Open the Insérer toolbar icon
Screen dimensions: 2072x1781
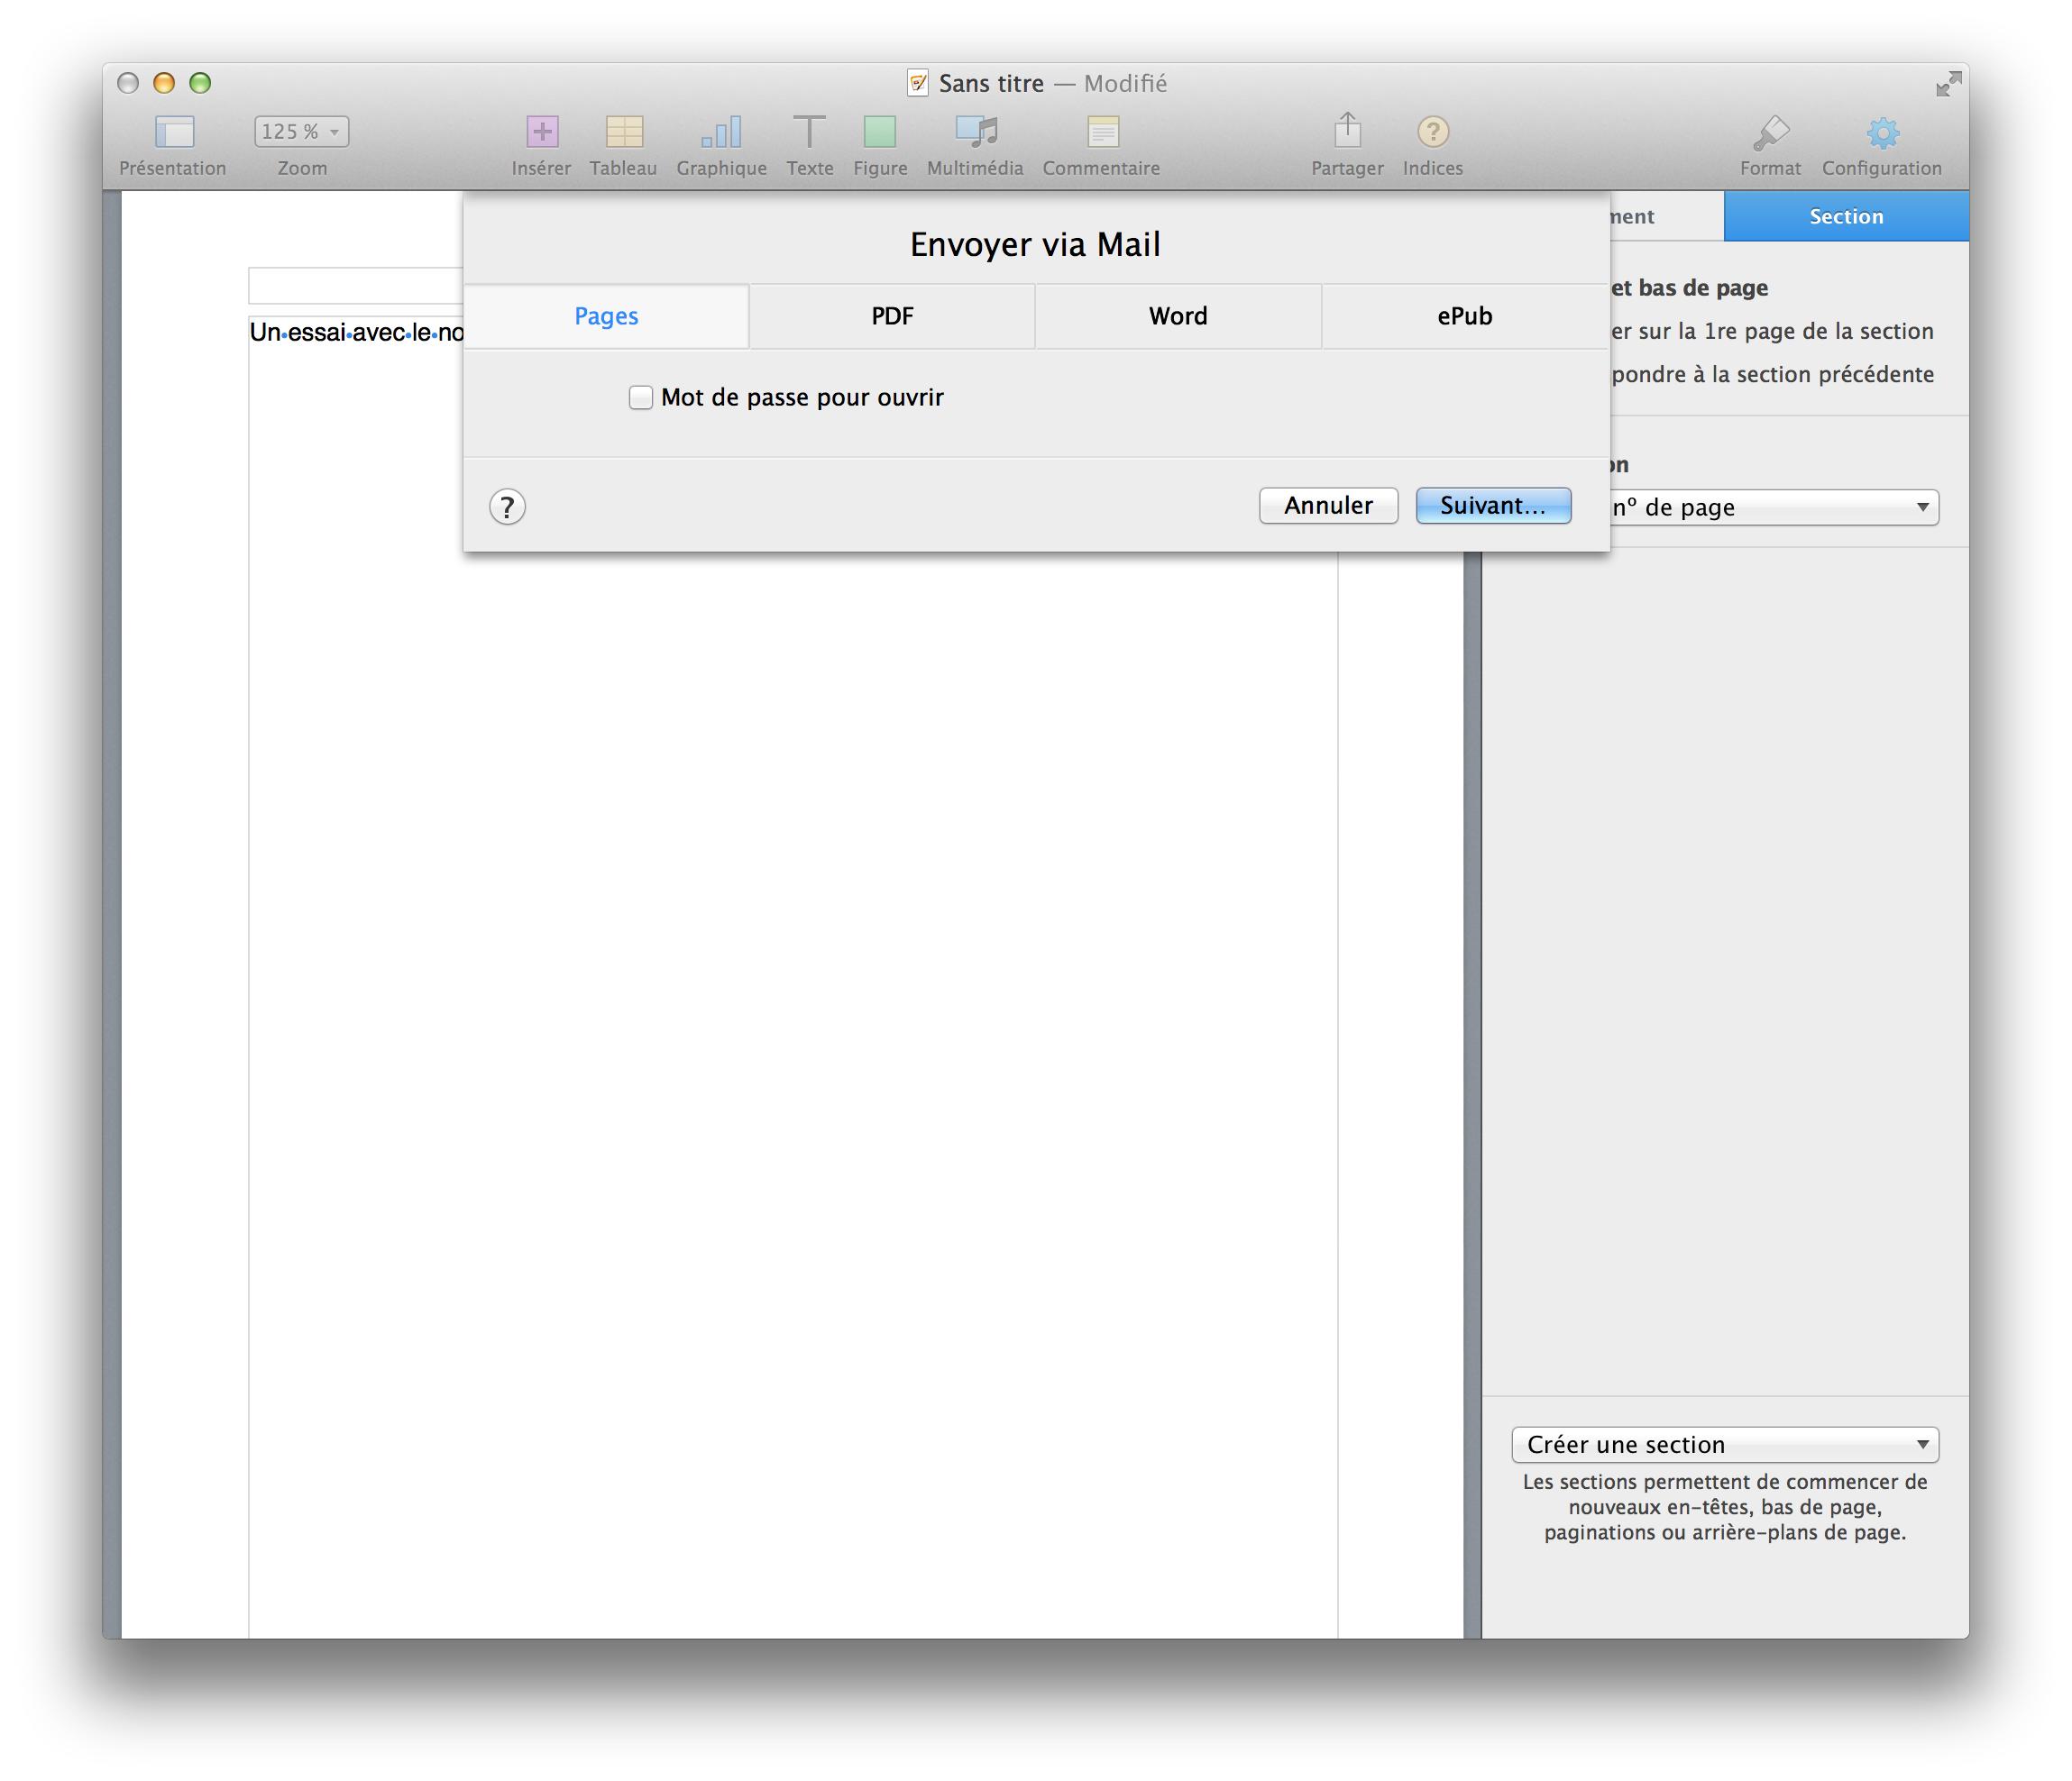click(542, 132)
